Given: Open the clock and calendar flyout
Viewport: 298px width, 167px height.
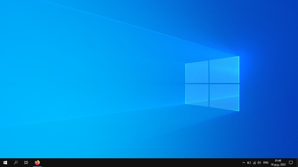Looking at the screenshot, I should click(278, 163).
